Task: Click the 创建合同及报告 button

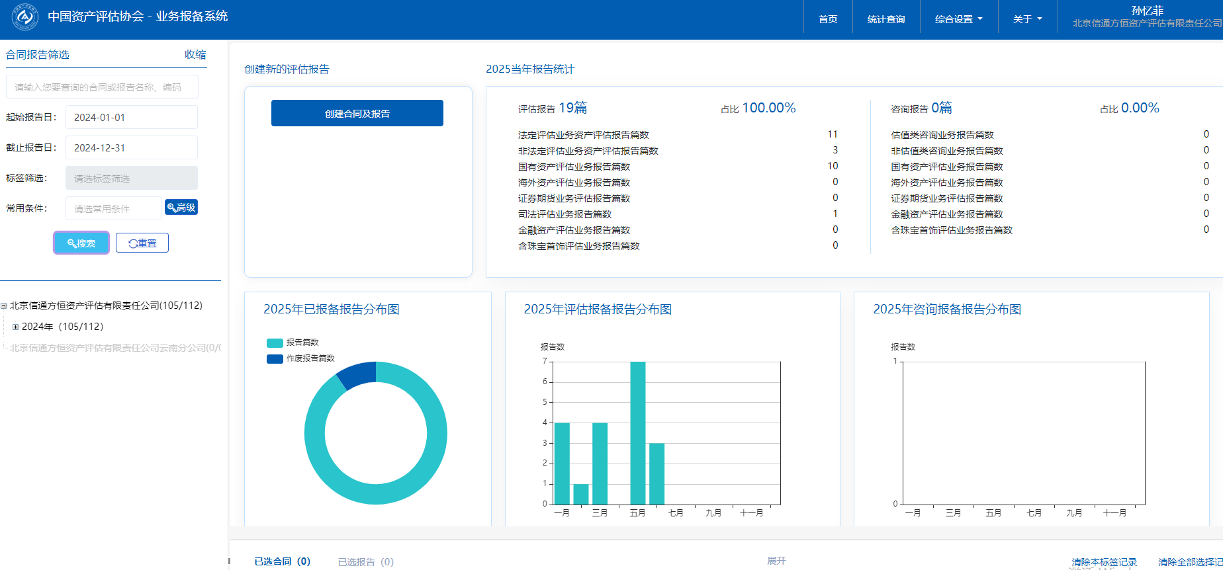Action: tap(357, 113)
